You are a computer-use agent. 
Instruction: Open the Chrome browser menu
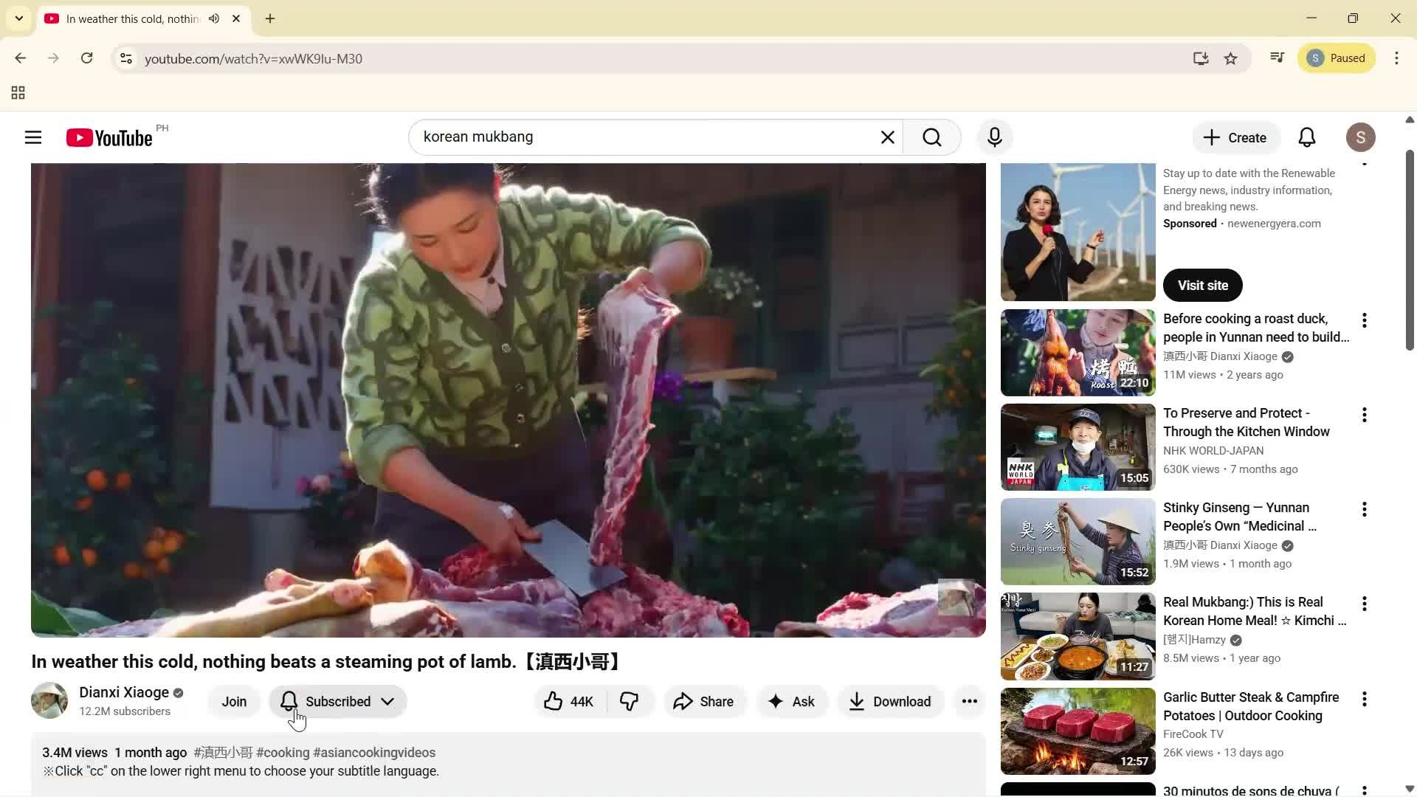tap(1396, 58)
